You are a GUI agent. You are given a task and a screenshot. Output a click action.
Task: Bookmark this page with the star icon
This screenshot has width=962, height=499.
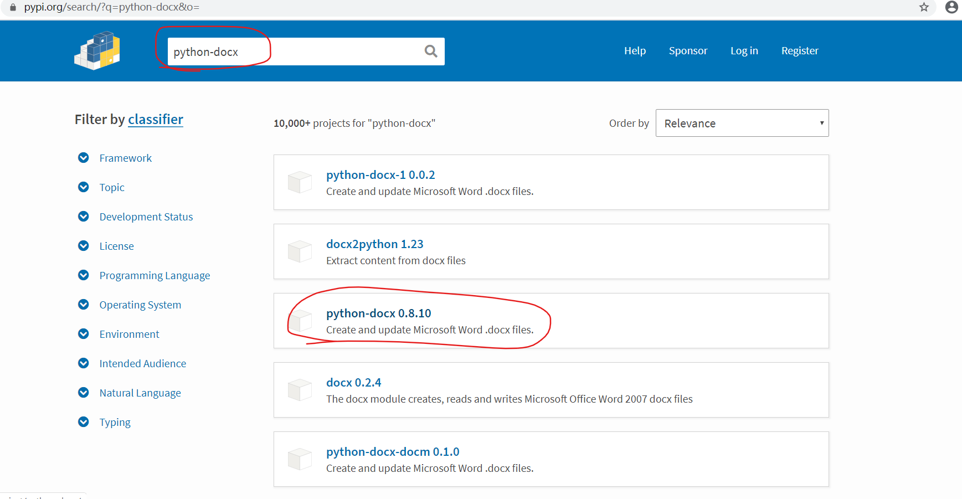(x=924, y=7)
